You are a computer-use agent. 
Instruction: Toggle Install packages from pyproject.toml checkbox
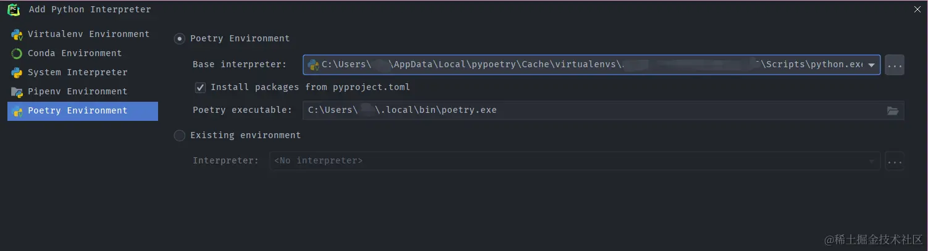[x=200, y=88]
